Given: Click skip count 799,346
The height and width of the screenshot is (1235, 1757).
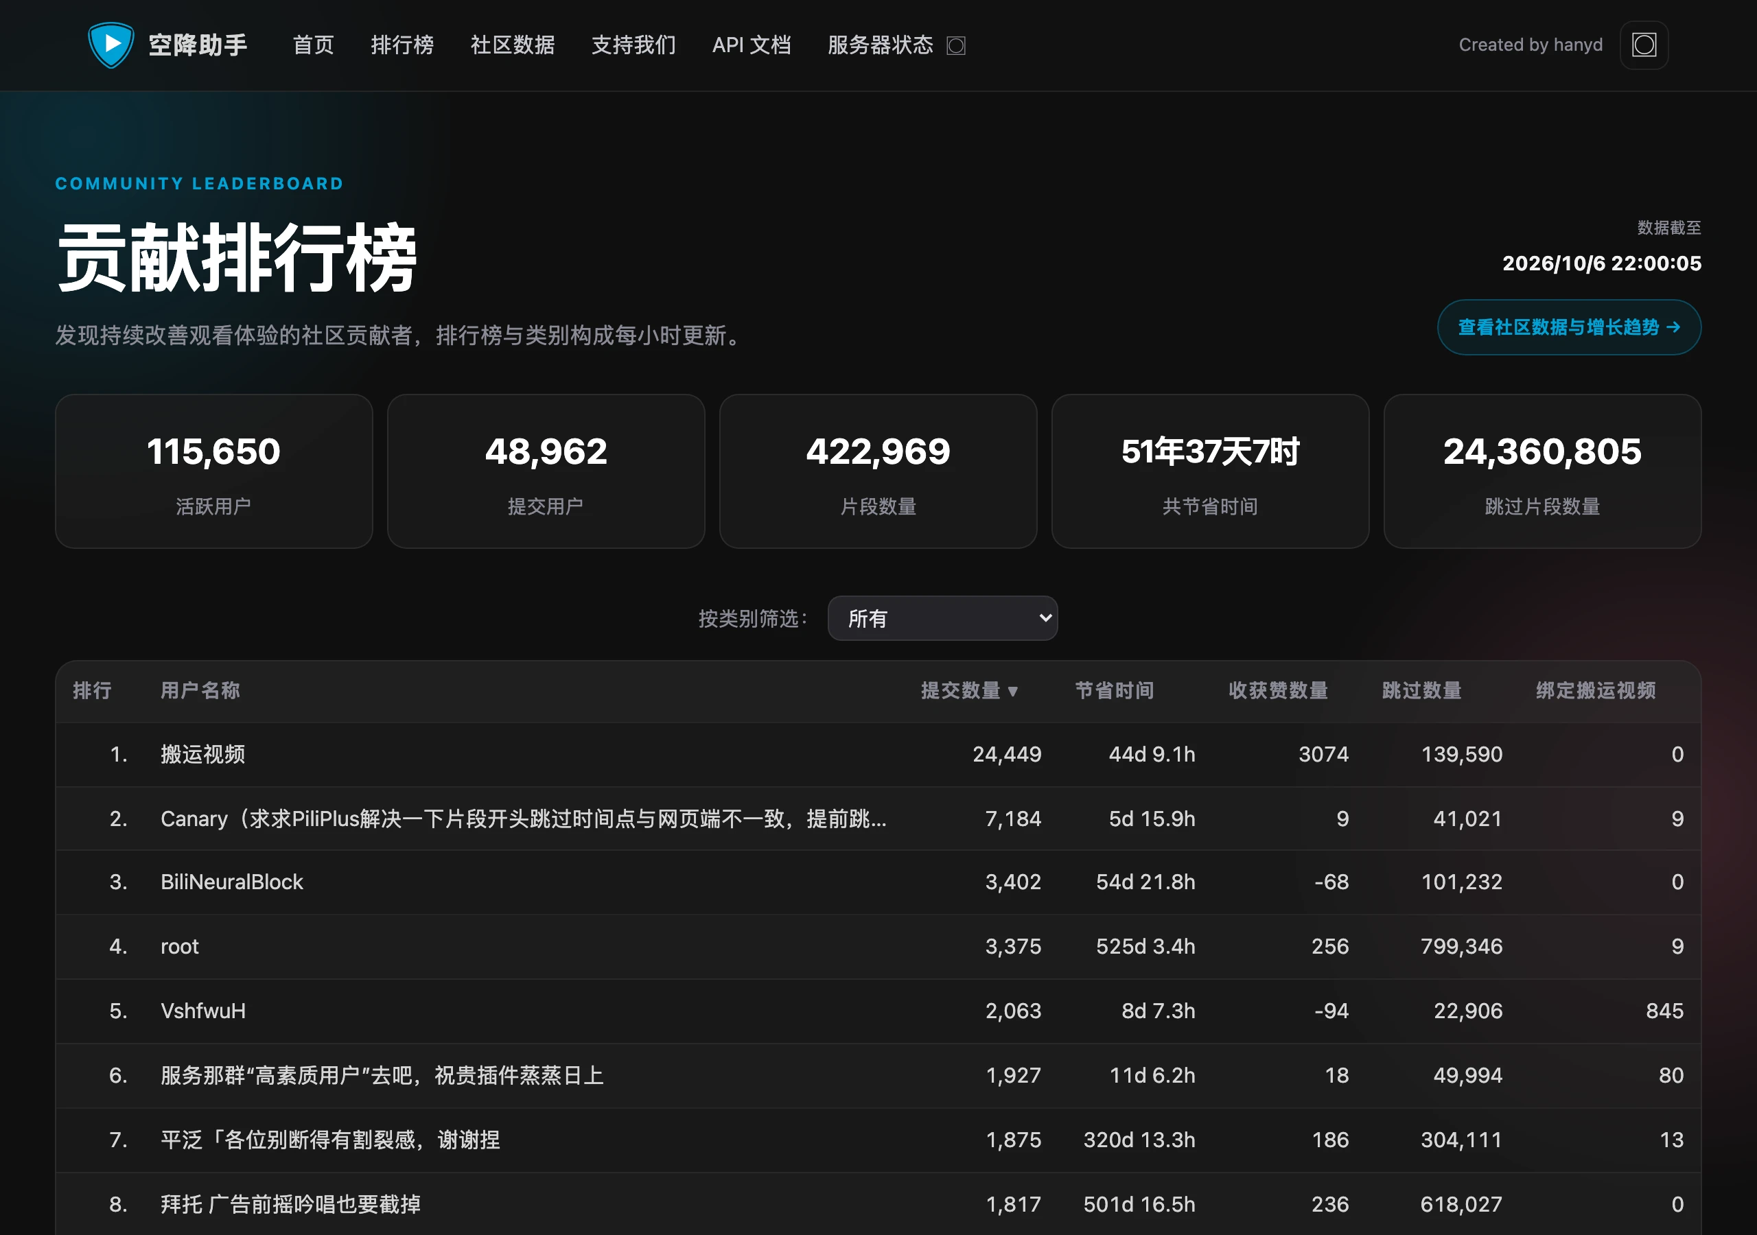Looking at the screenshot, I should pos(1462,947).
